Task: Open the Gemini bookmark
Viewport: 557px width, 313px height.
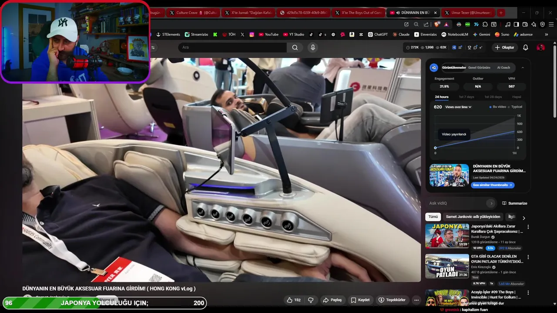Action: pos(481,34)
